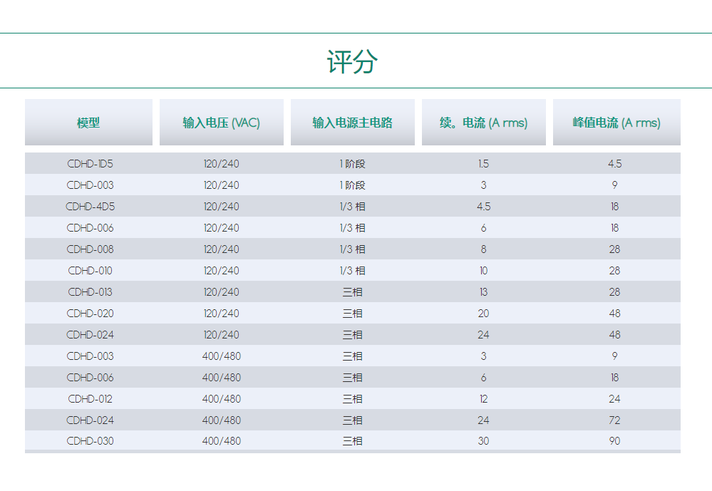Select the CDHD-1D5 model cell
The image size is (712, 491).
tap(90, 164)
